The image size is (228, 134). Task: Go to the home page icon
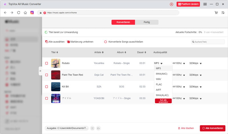coord(25,13)
